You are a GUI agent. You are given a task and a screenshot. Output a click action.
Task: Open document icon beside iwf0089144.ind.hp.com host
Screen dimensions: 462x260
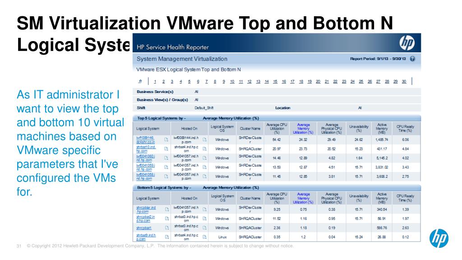click(x=204, y=140)
